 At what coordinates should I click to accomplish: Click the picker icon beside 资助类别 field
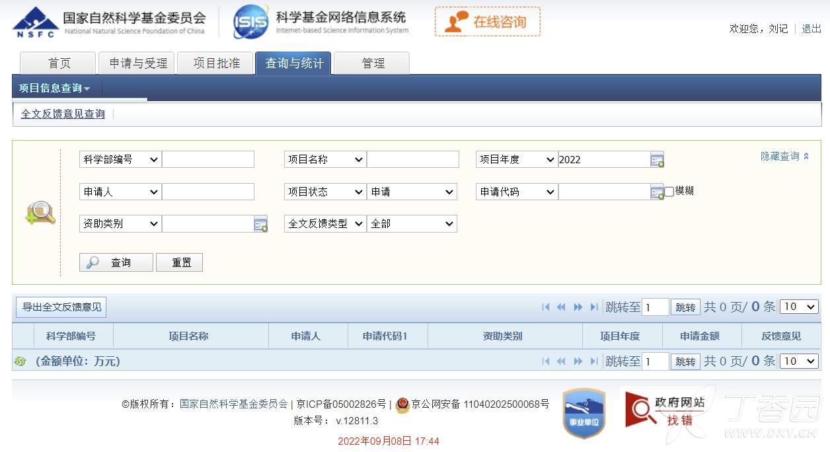pos(260,224)
